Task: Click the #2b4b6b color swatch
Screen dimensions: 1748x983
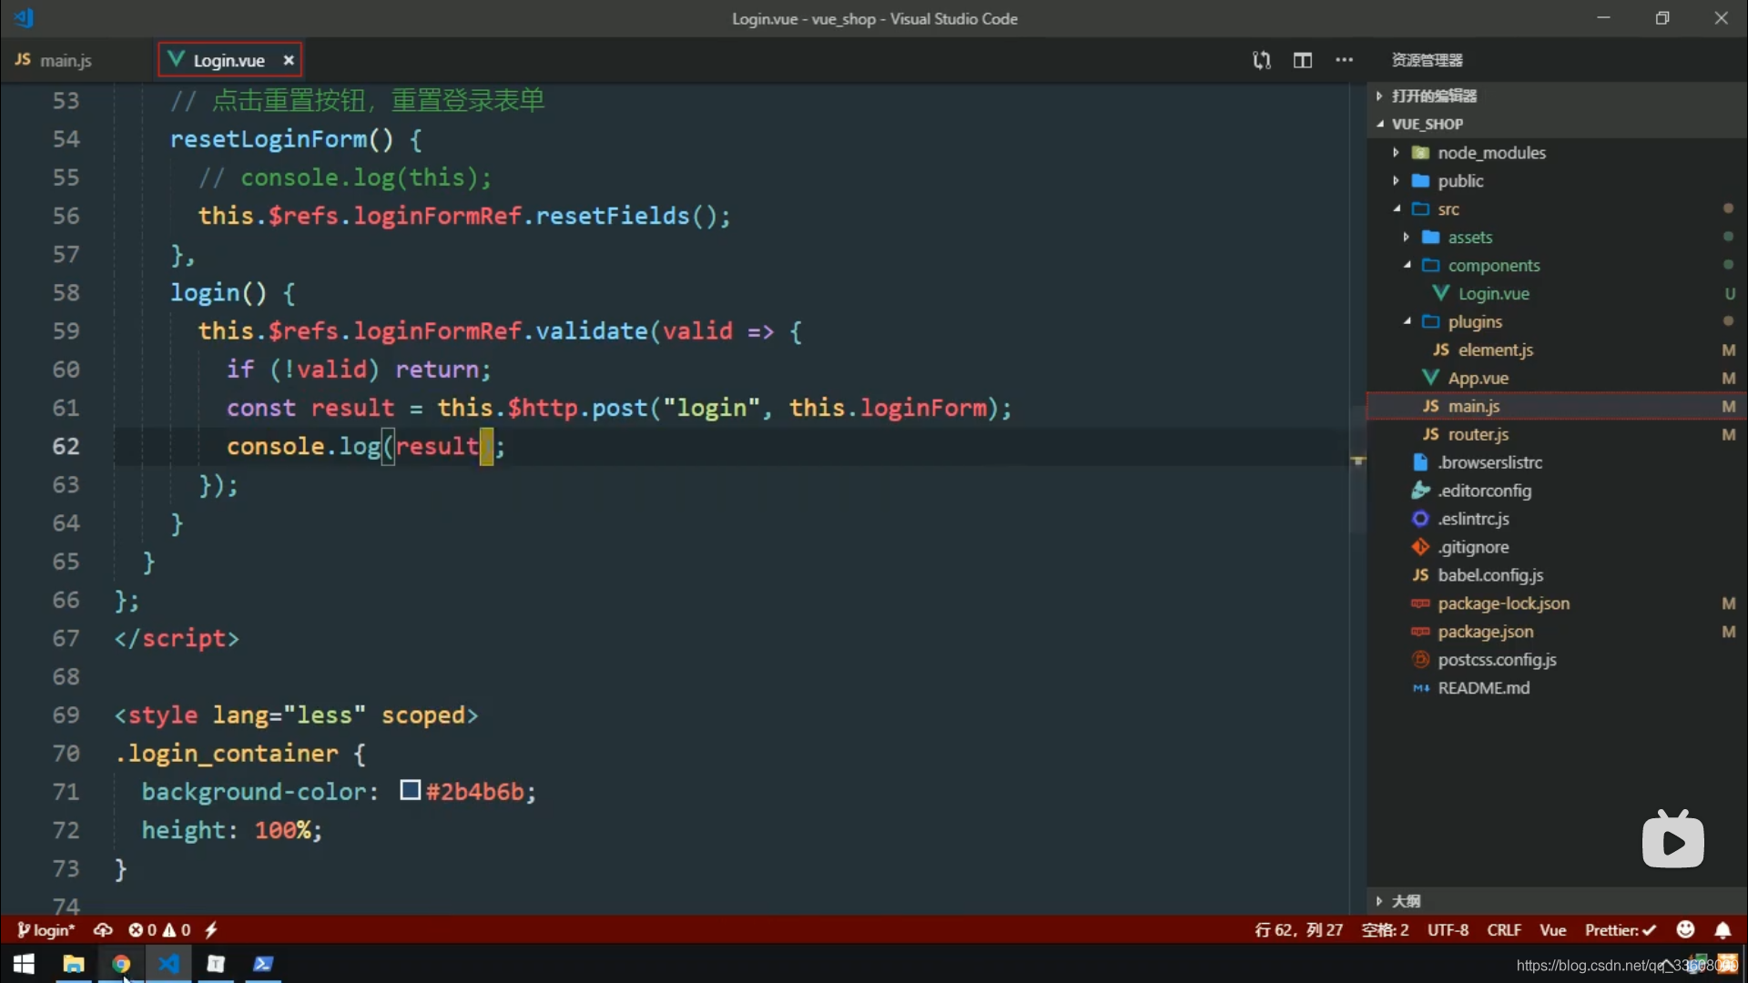Action: (410, 790)
